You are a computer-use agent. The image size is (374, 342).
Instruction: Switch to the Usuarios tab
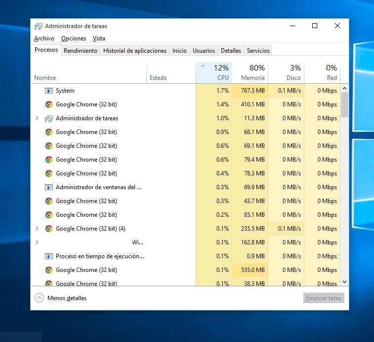pos(204,51)
